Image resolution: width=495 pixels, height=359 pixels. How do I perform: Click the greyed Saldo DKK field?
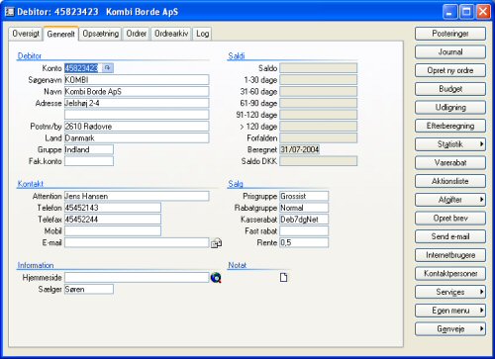pyautogui.click(x=319, y=161)
